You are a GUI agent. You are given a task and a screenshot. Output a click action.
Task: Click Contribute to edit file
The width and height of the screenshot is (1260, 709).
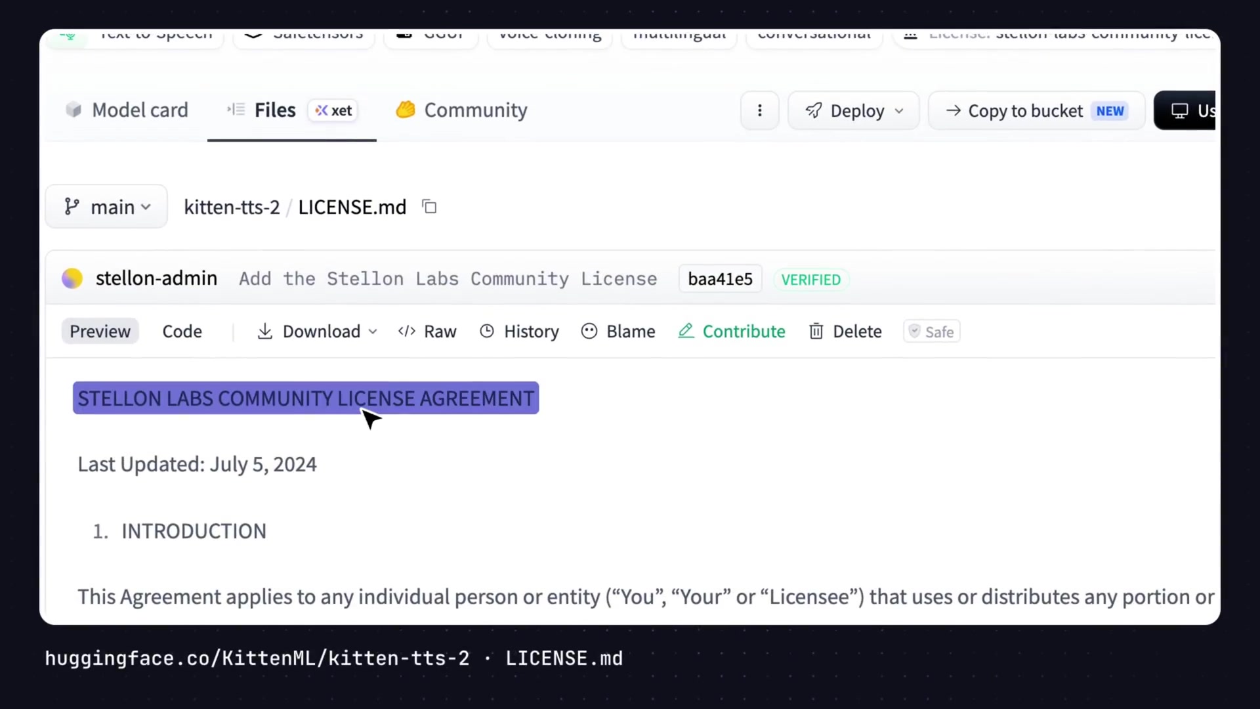tap(732, 332)
